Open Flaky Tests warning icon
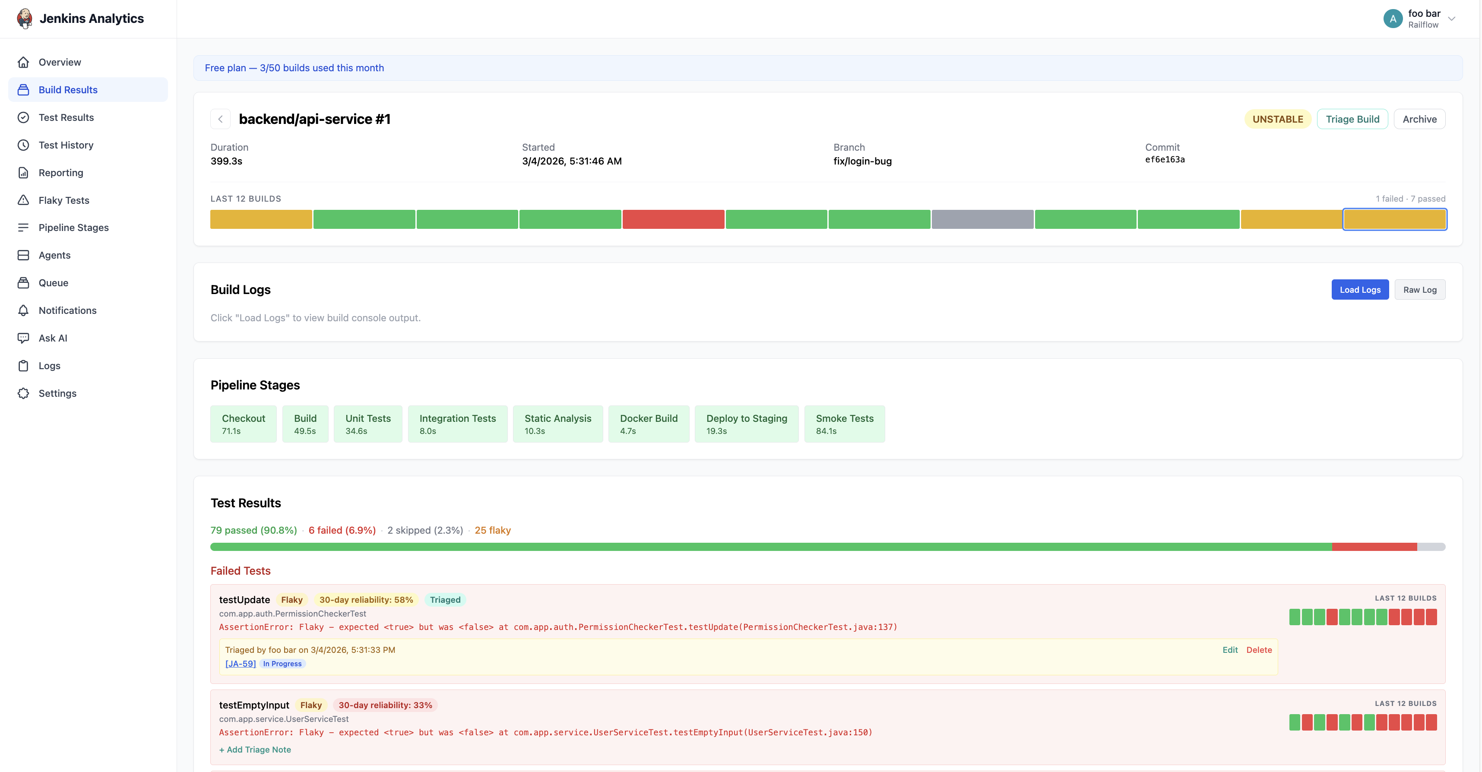The image size is (1482, 772). coord(23,200)
